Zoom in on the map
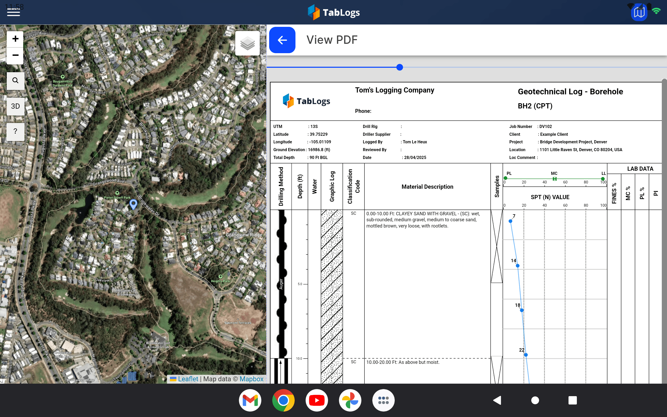This screenshot has height=417, width=667. (15, 39)
